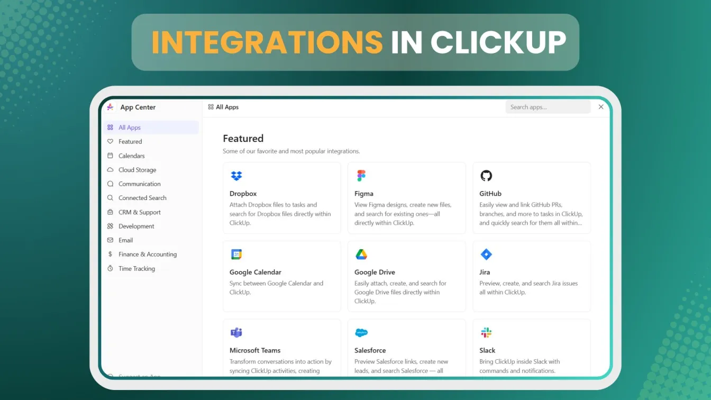Click the Search apps input field
This screenshot has height=400, width=711.
(x=548, y=107)
